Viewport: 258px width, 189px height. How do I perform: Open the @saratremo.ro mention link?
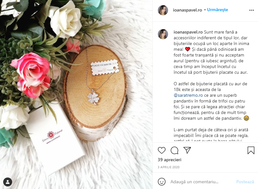(x=188, y=95)
